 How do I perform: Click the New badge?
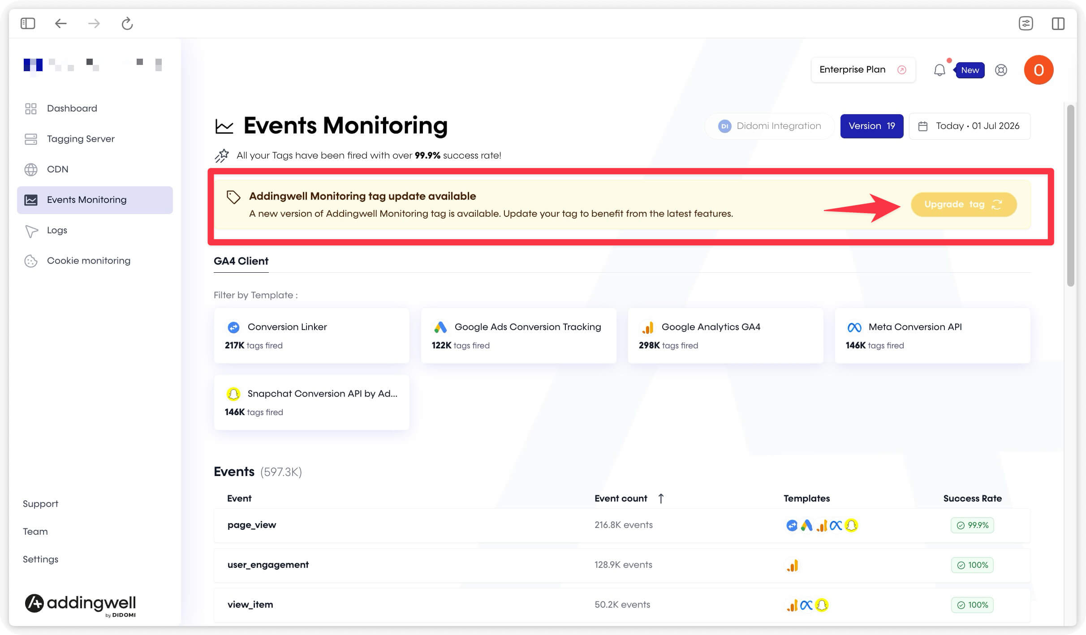[x=970, y=70]
